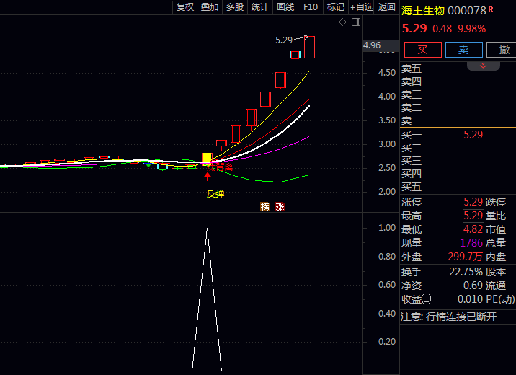Click the 换手 value 22.75%
This screenshot has width=516, height=375.
click(466, 272)
